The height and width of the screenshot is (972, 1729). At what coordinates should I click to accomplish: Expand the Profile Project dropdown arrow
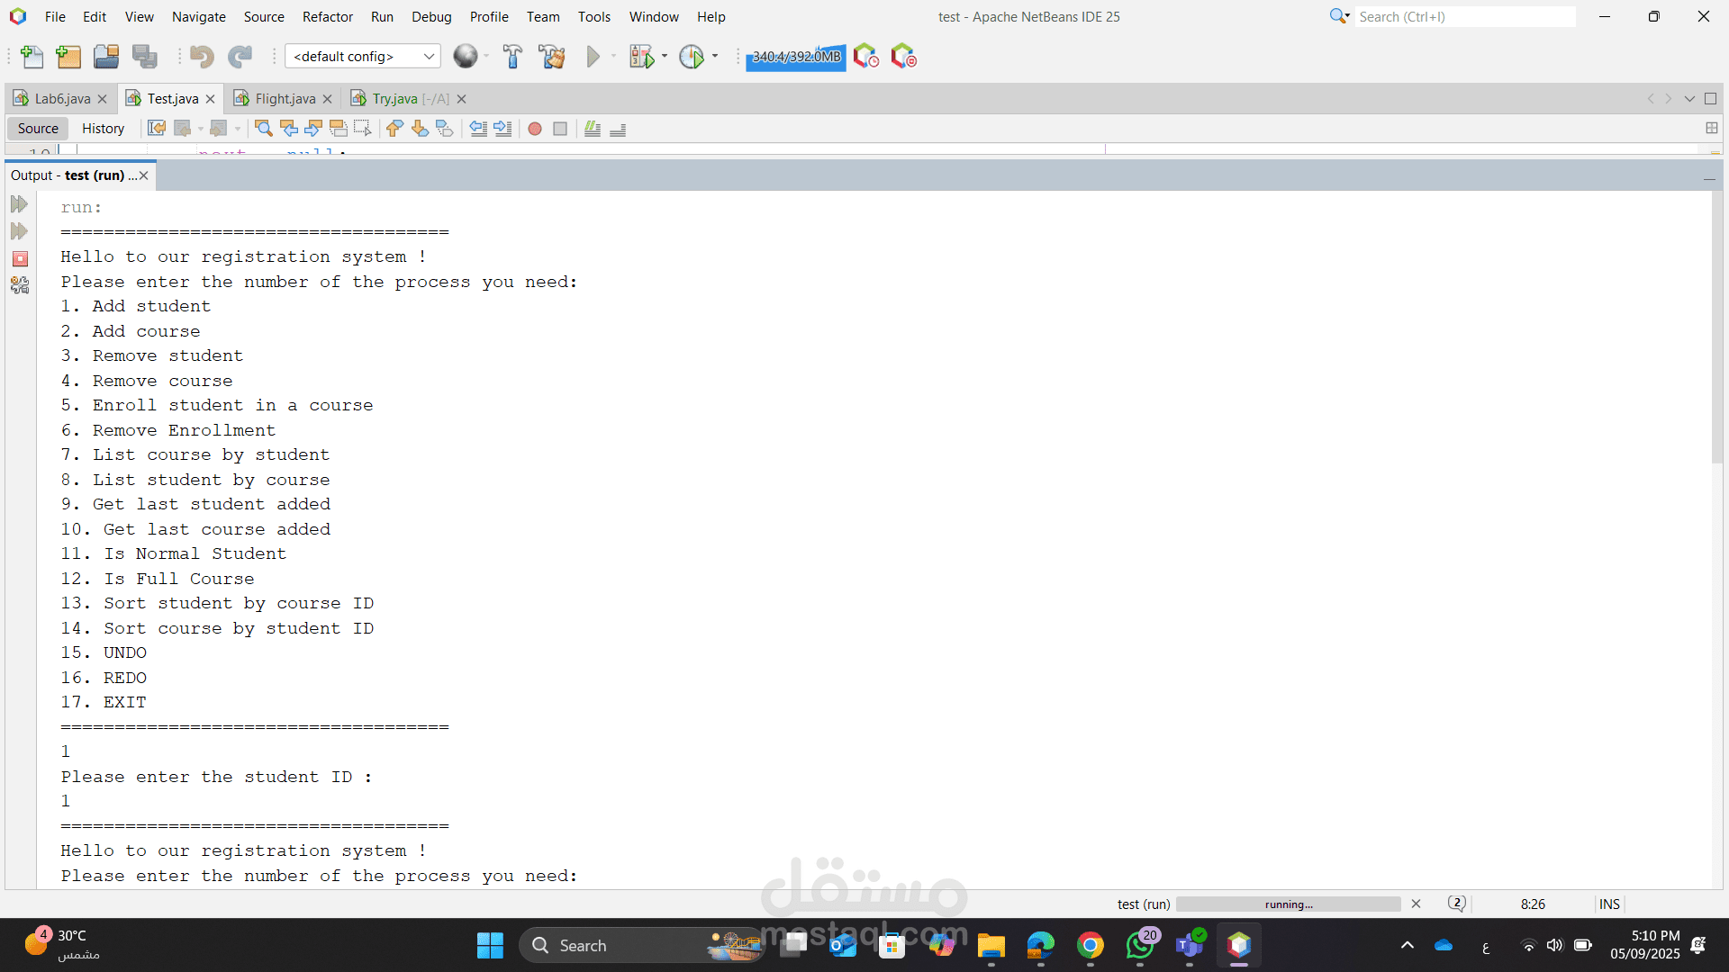715,57
